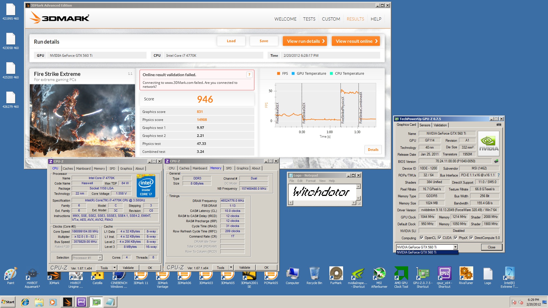Viewport: 548px width, 308px height.
Task: Switch to the Sensors tab in GPU-Z
Action: point(425,125)
